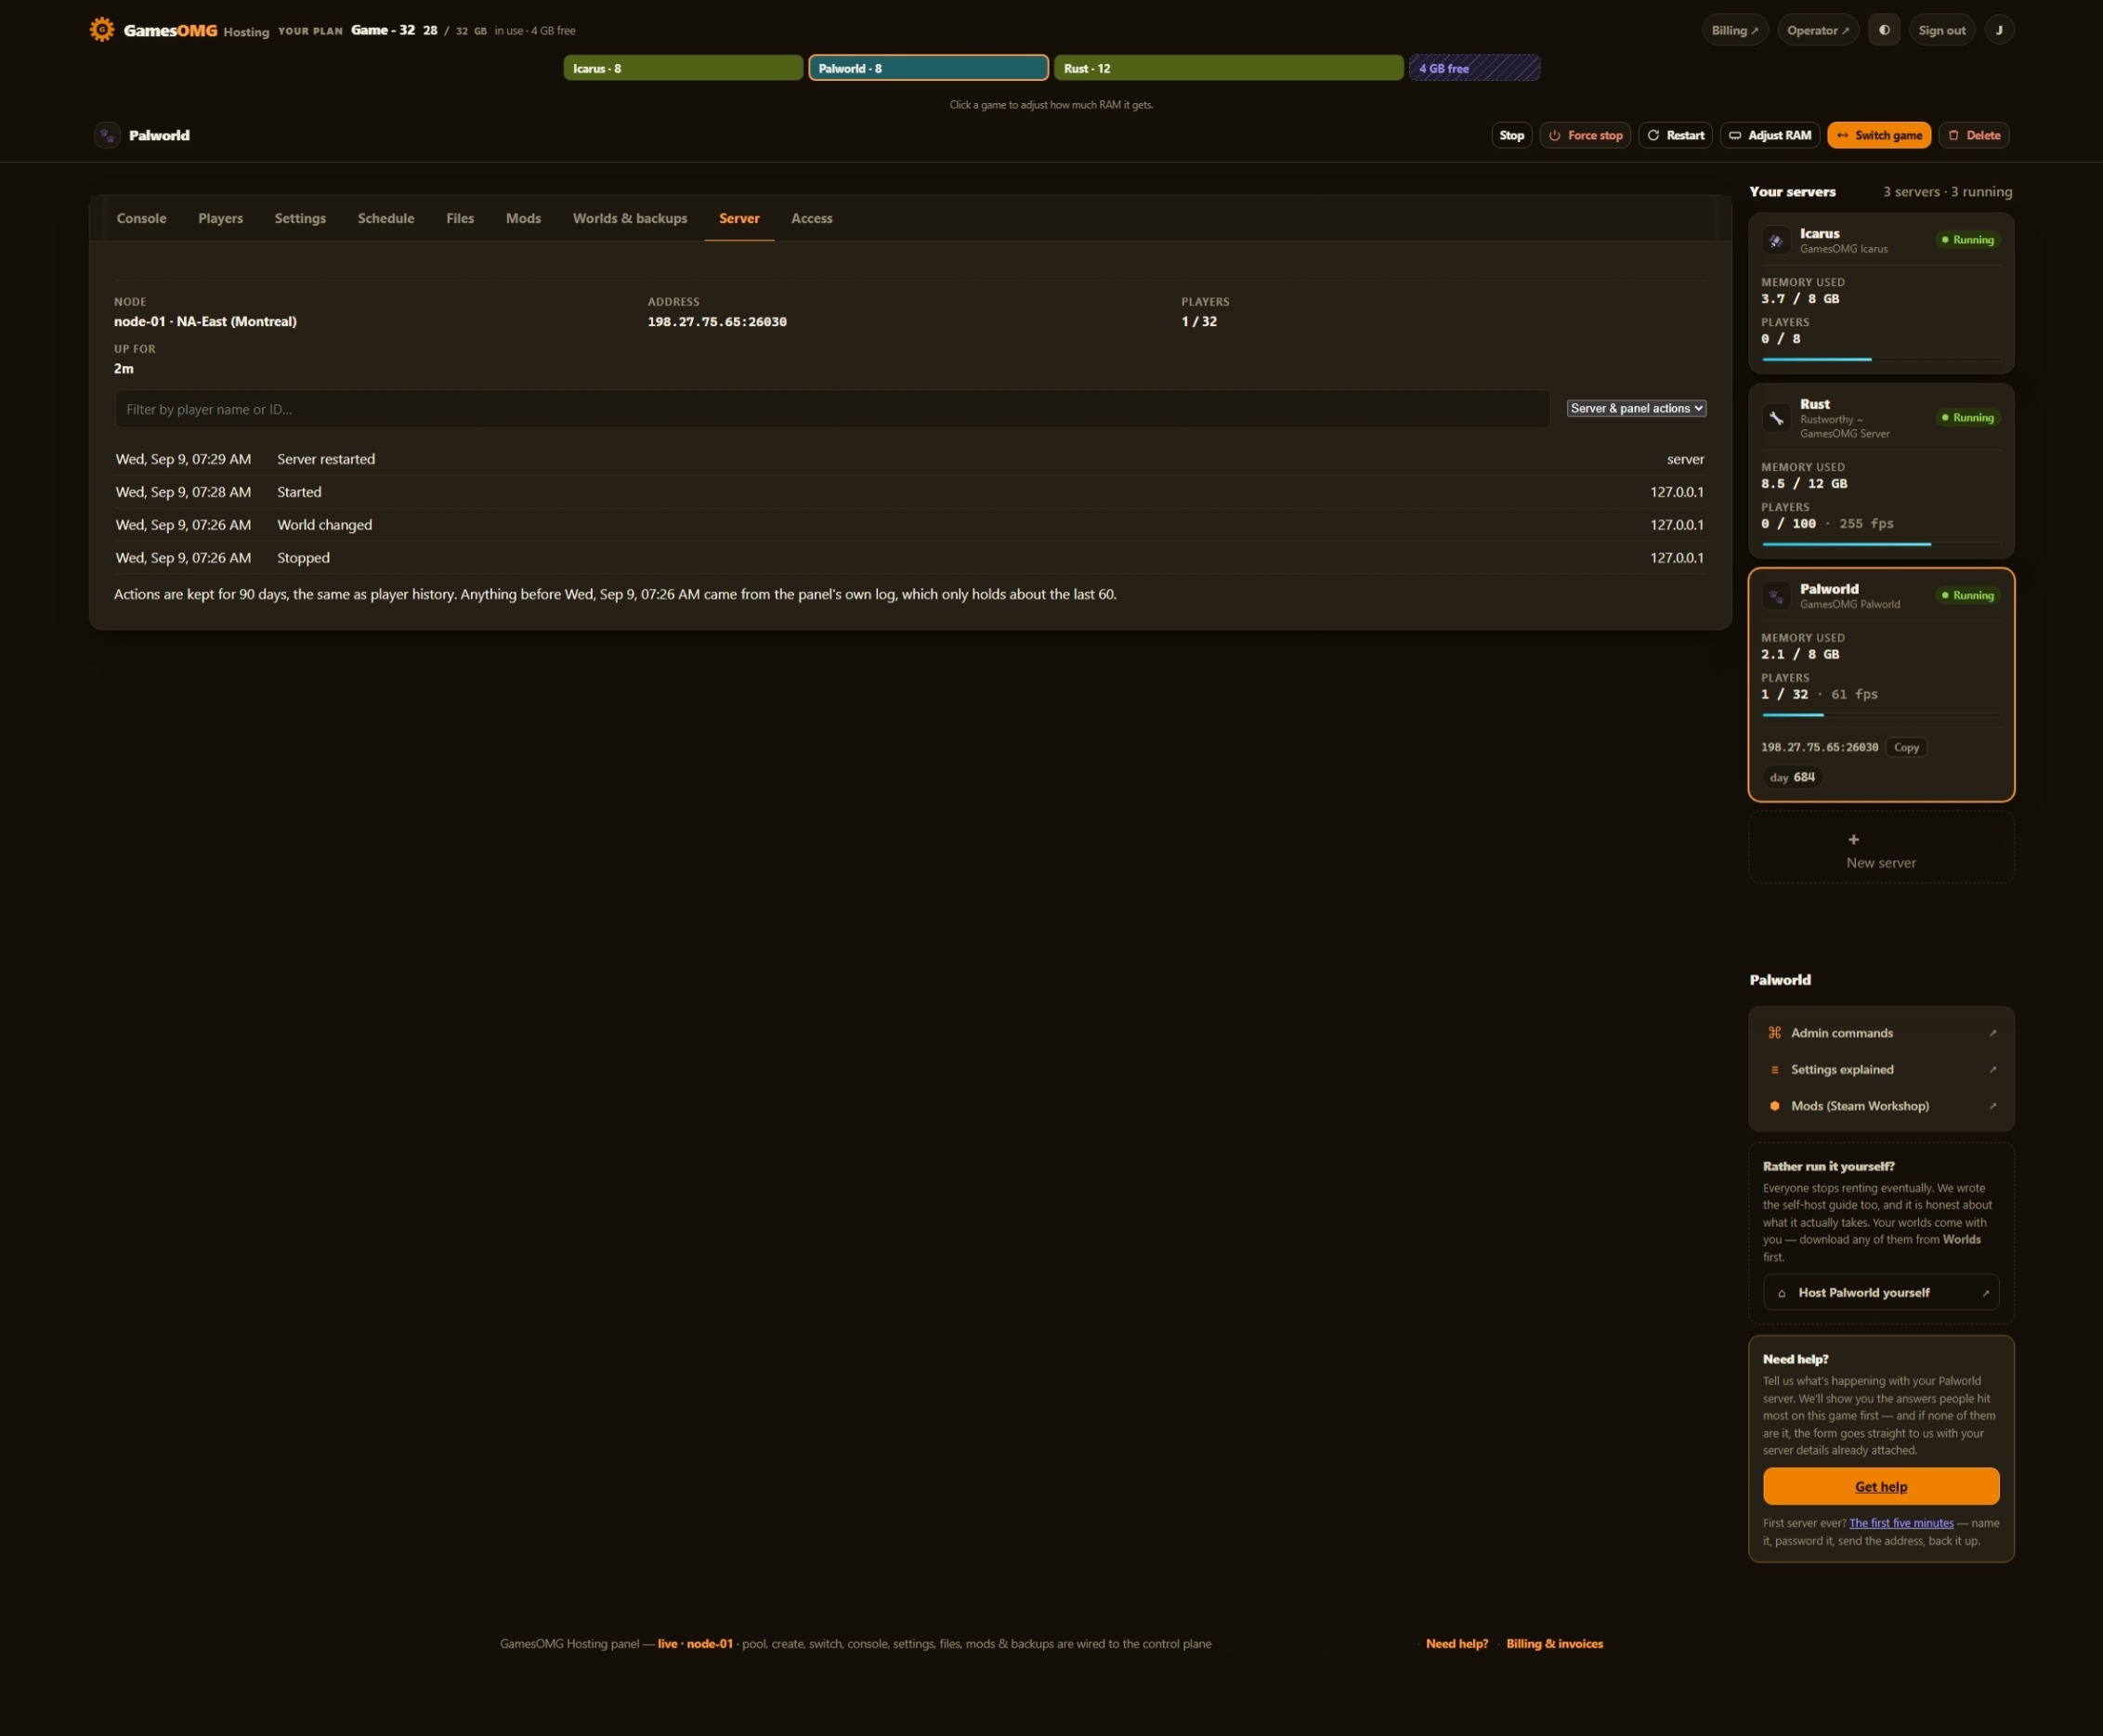Stop the Palworld server
Viewport: 2103px width, 1736px height.
tap(1511, 135)
